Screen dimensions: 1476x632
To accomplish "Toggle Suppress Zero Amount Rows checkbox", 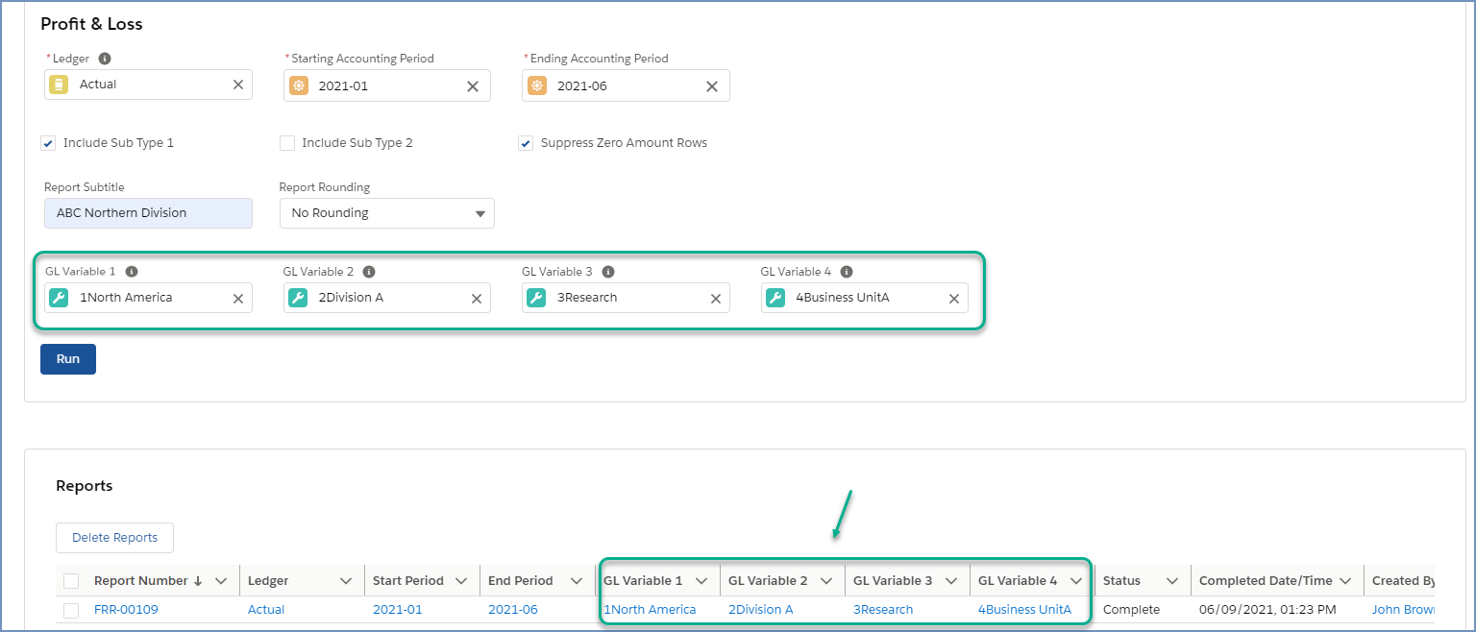I will [x=526, y=143].
